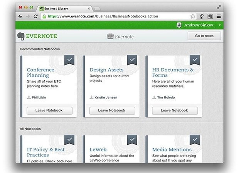
Task: Toggle the checkmark ribbon on Media Mentions
Action: coord(195,140)
